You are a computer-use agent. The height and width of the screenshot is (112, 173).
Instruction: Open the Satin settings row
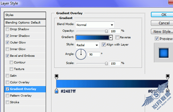pos(25,75)
